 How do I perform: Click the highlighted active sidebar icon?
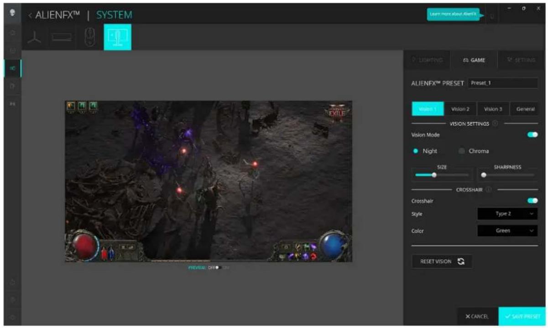(12, 68)
